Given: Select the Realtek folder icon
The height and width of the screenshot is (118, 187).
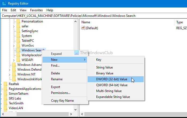Looking at the screenshot, I should click(5, 84).
